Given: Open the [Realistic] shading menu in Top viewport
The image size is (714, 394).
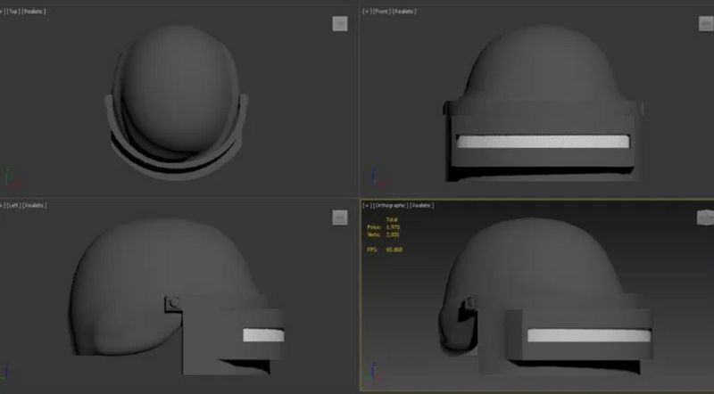Looking at the screenshot, I should [x=34, y=12].
